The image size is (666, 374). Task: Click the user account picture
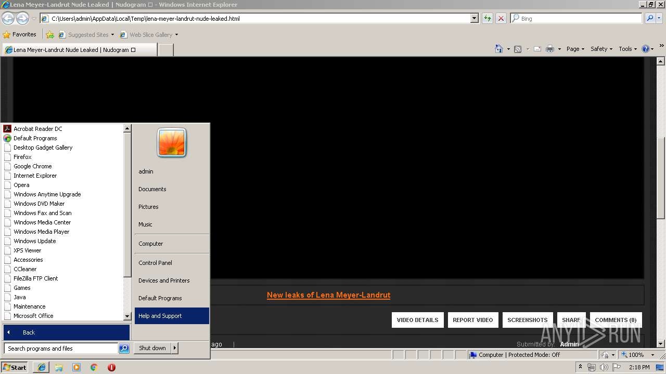point(172,142)
